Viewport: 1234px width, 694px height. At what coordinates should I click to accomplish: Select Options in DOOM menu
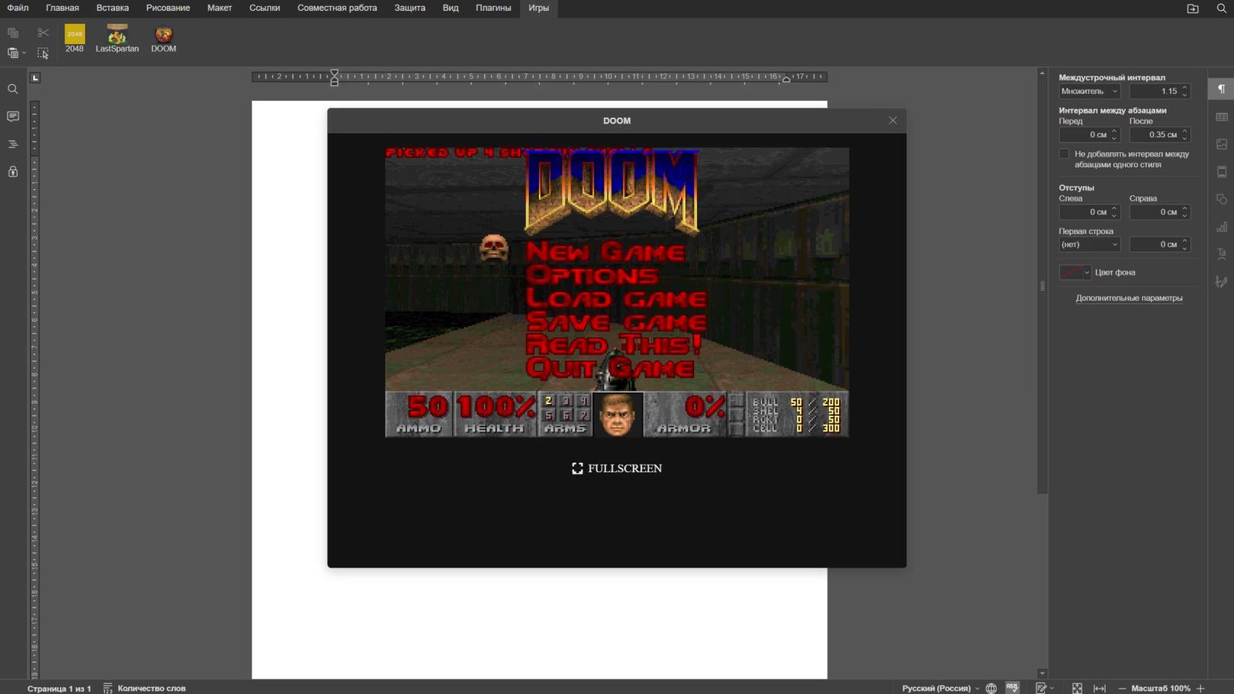(x=592, y=275)
